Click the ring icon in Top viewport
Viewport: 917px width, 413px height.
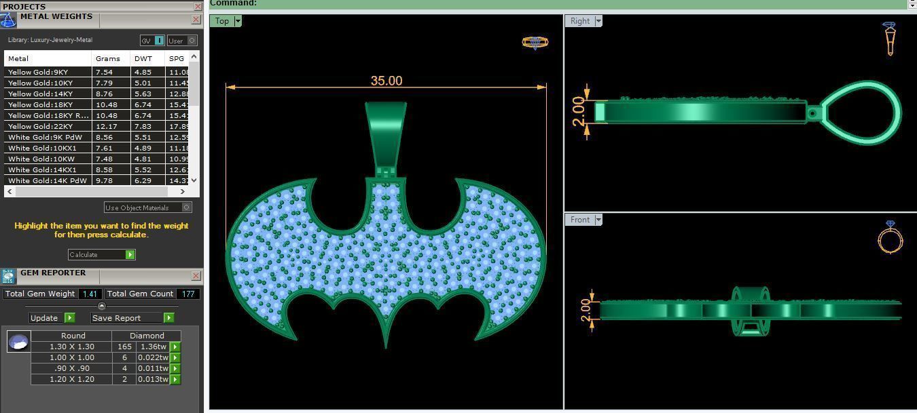point(535,42)
